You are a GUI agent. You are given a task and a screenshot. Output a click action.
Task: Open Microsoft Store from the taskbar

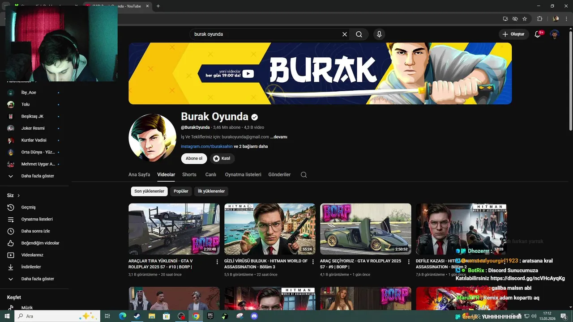click(x=167, y=316)
